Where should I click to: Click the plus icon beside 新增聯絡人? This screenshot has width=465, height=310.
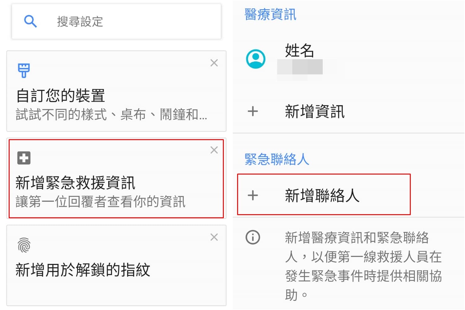253,195
